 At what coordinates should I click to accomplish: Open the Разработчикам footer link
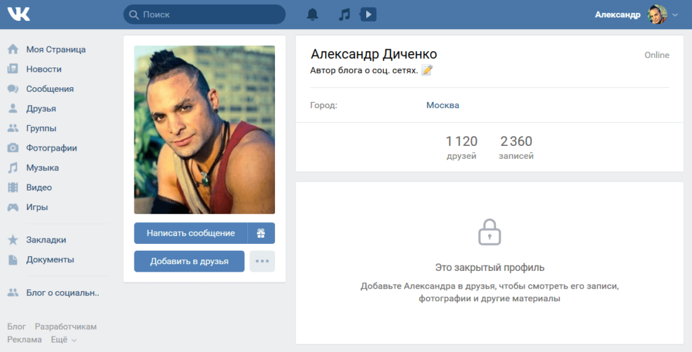pyautogui.click(x=66, y=327)
